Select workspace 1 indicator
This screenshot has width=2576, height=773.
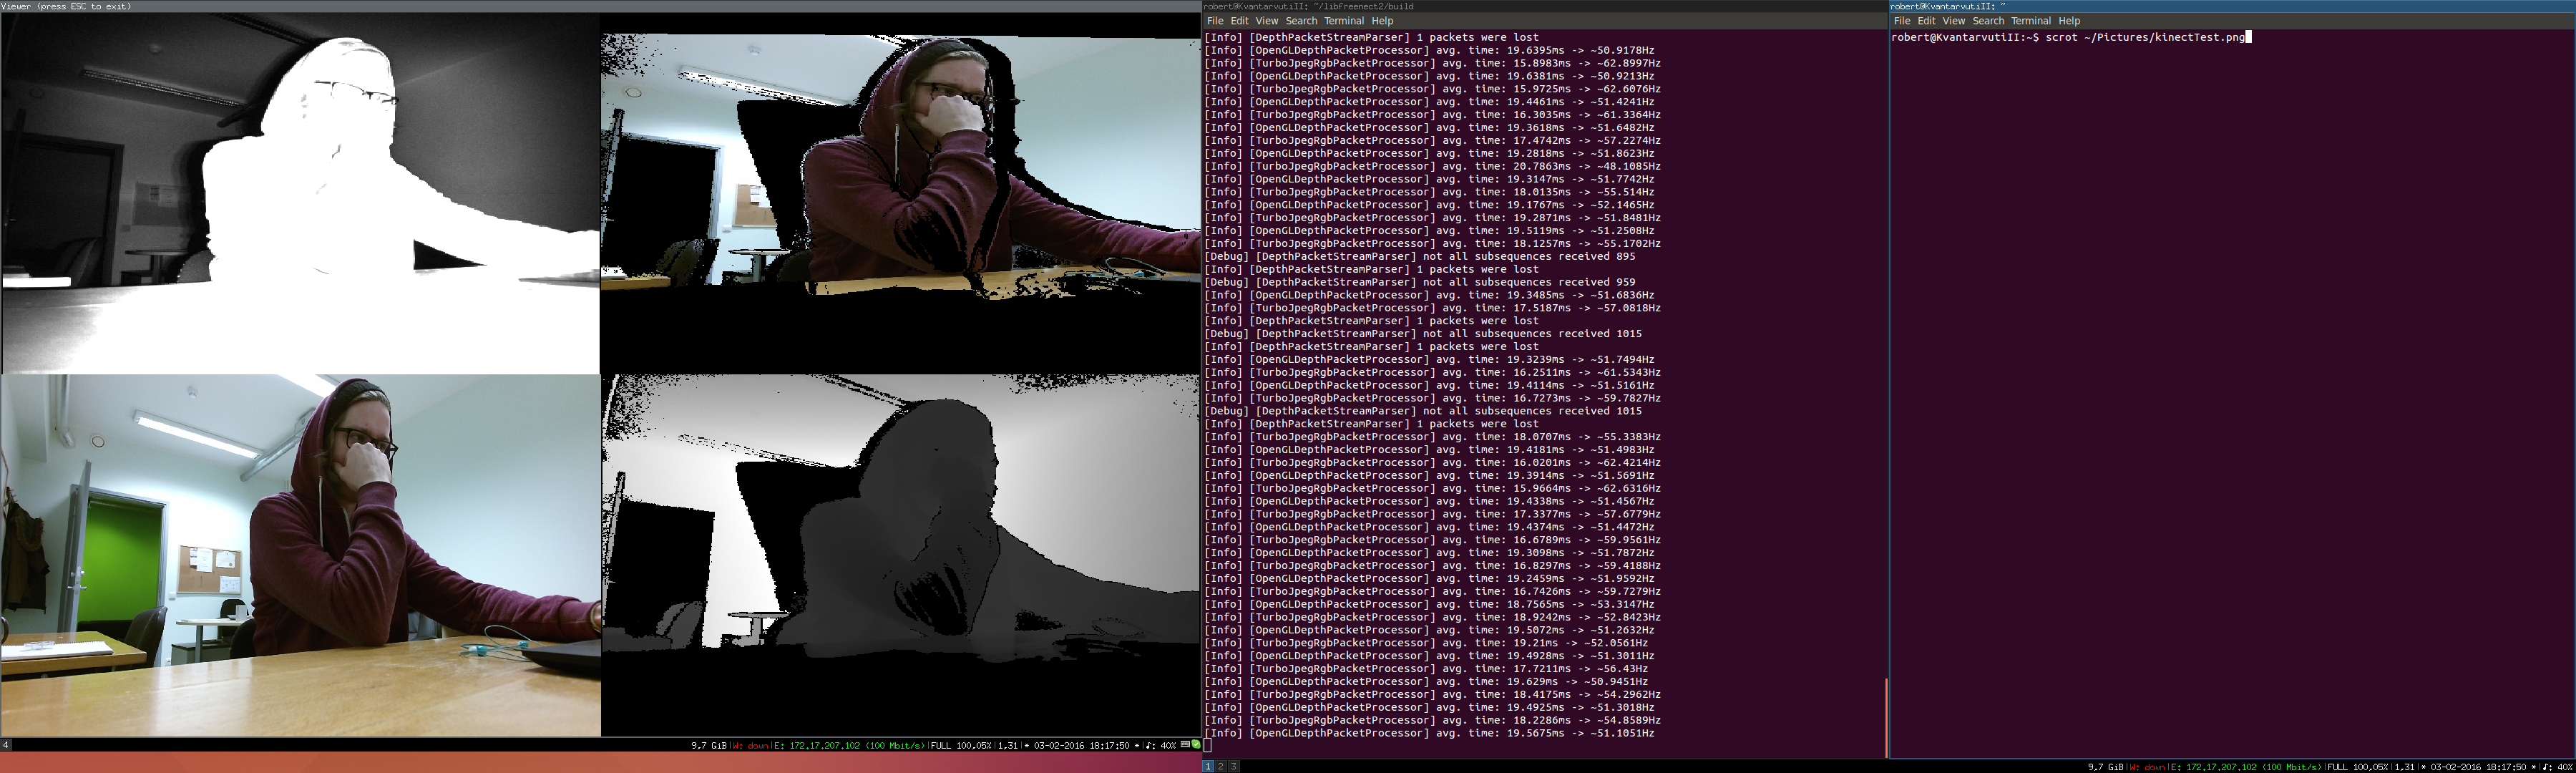pos(1208,766)
